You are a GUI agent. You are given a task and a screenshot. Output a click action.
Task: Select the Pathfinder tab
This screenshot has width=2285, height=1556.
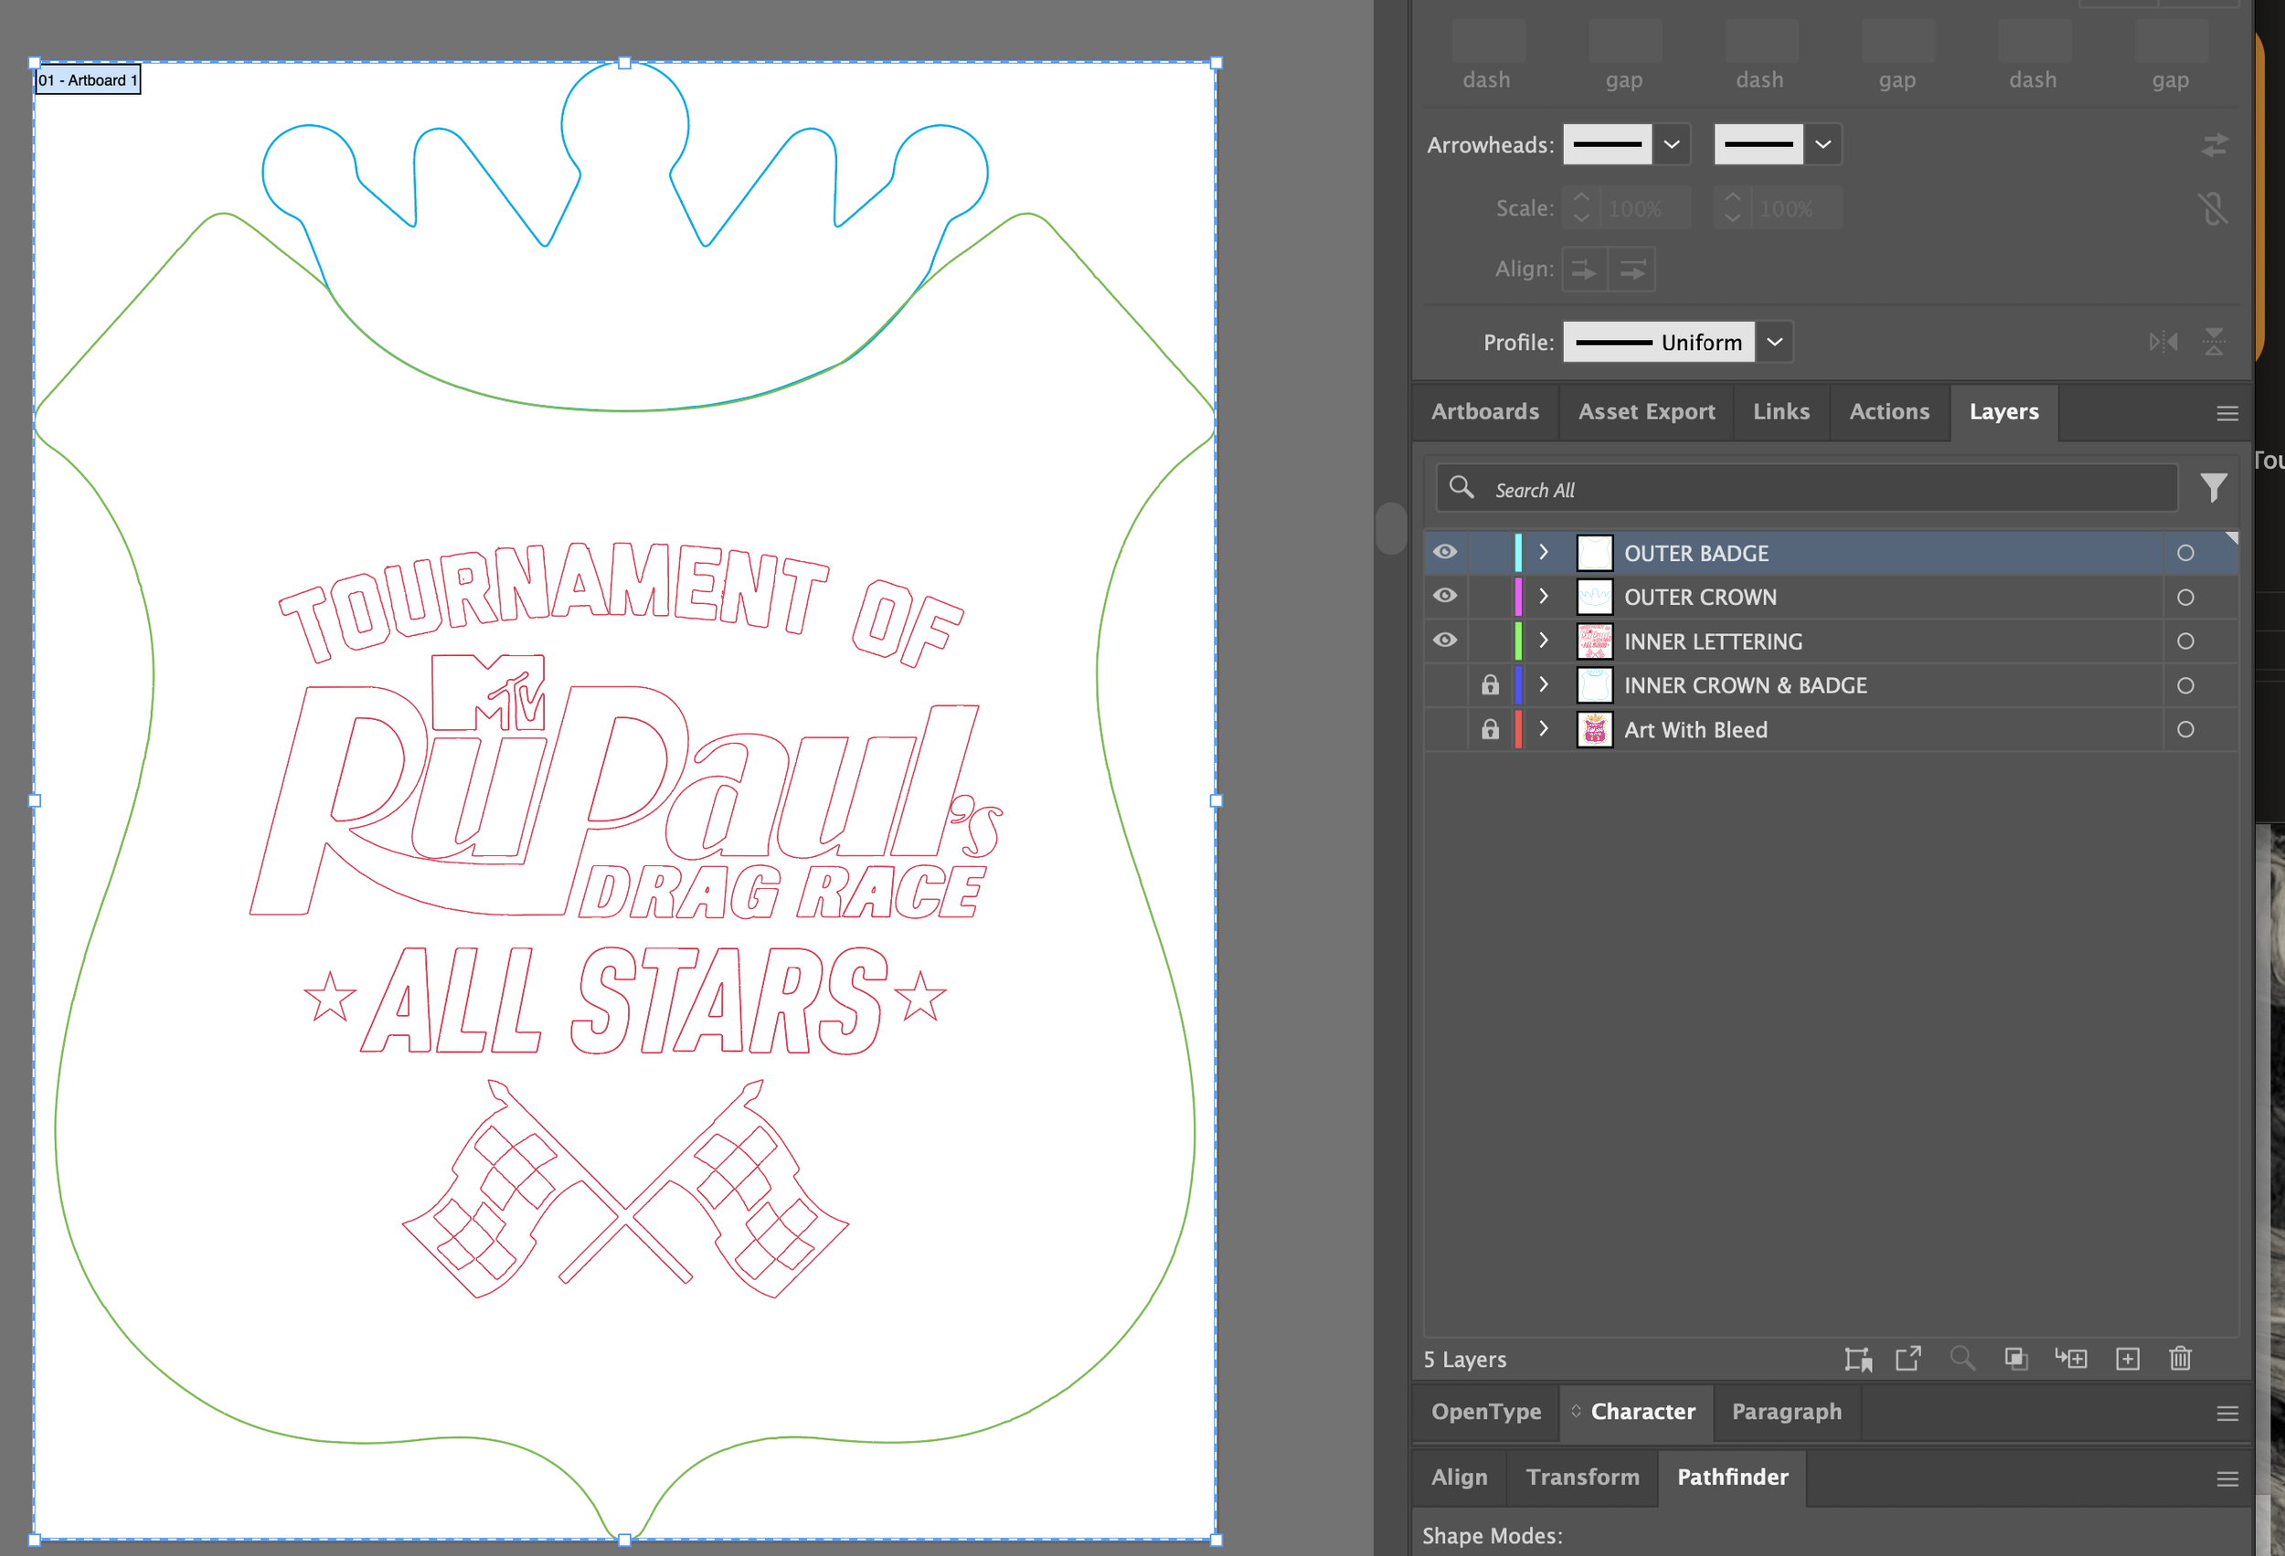tap(1732, 1477)
